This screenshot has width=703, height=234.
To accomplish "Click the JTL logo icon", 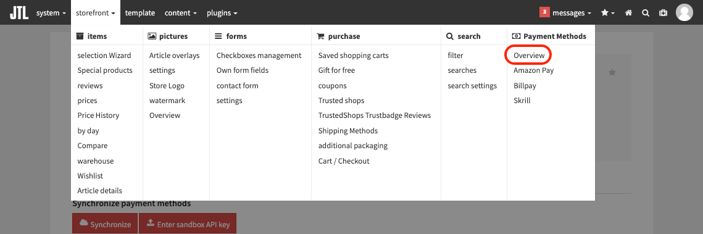I will point(19,12).
